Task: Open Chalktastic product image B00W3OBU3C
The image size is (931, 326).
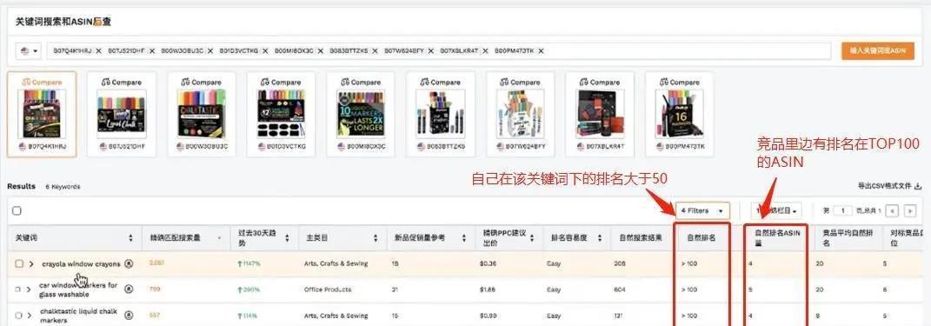Action: pos(202,115)
